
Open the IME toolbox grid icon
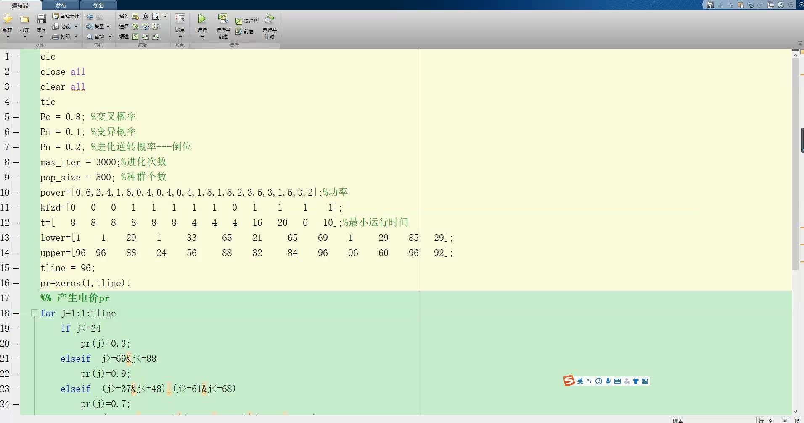(645, 381)
